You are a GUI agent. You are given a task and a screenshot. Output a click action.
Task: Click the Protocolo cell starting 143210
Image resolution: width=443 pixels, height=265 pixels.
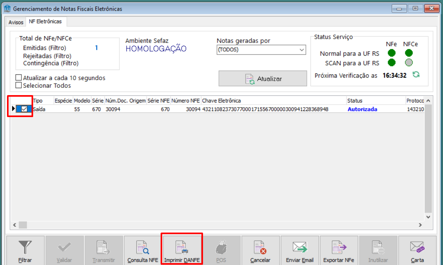[415, 109]
